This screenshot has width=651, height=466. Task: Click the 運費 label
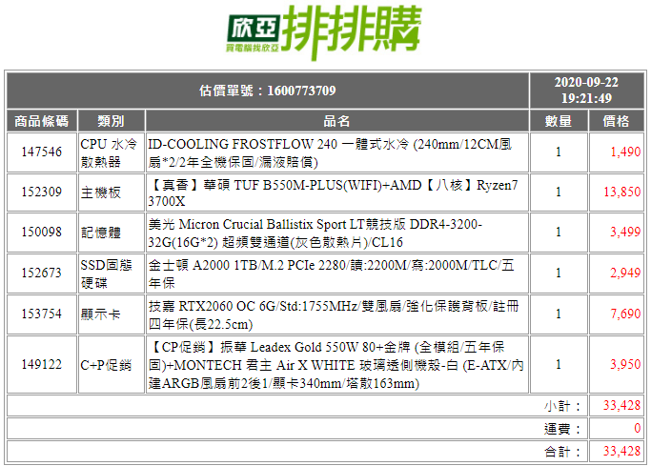(562, 429)
